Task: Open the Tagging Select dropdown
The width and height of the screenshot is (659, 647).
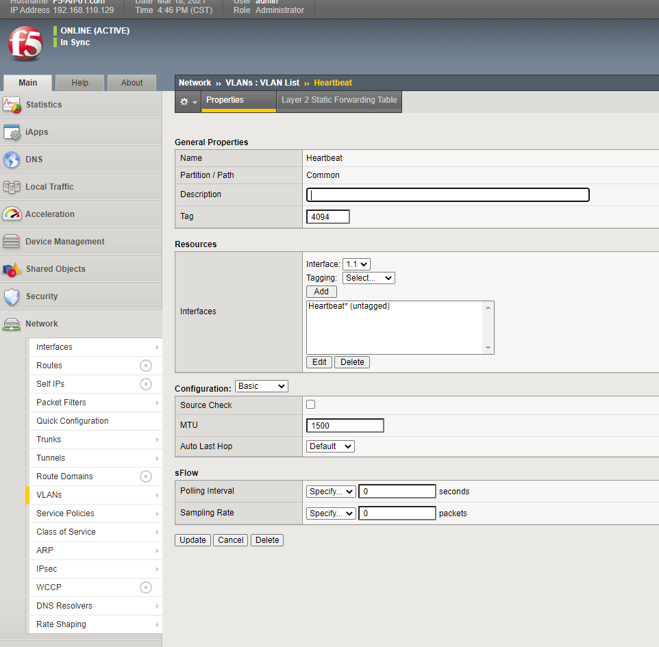Action: coord(369,278)
